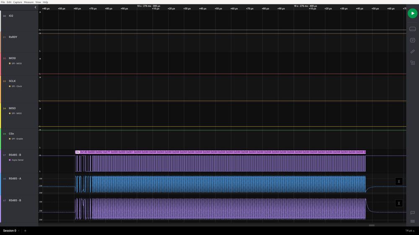
Task: Open the View menu
Action: (x=38, y=2)
